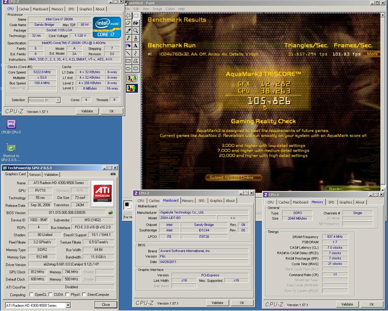The width and height of the screenshot is (388, 311).
Task: Choose the Fill With Color bucket tool
Action: click(x=135, y=23)
